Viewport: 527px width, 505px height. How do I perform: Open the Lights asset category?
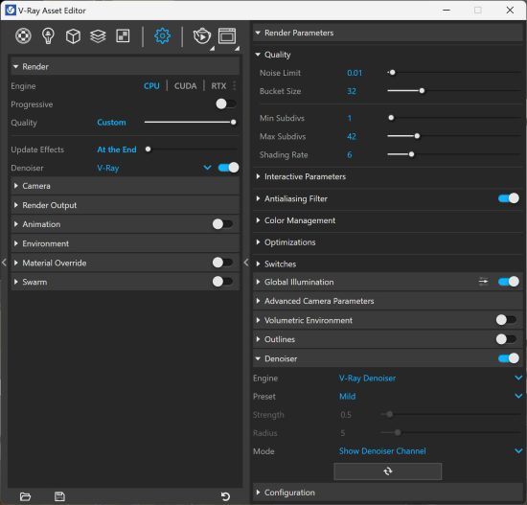tap(48, 35)
